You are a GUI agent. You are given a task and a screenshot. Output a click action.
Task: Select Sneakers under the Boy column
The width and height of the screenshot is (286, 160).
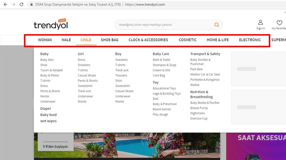pos(121,60)
